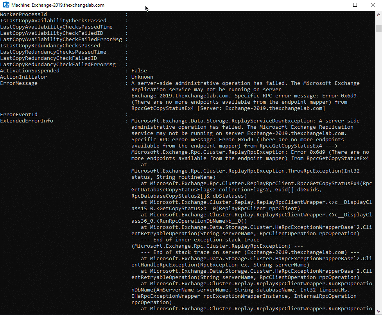Maximize the Exchange-2019 shell window
The image size is (382, 315).
355,5
